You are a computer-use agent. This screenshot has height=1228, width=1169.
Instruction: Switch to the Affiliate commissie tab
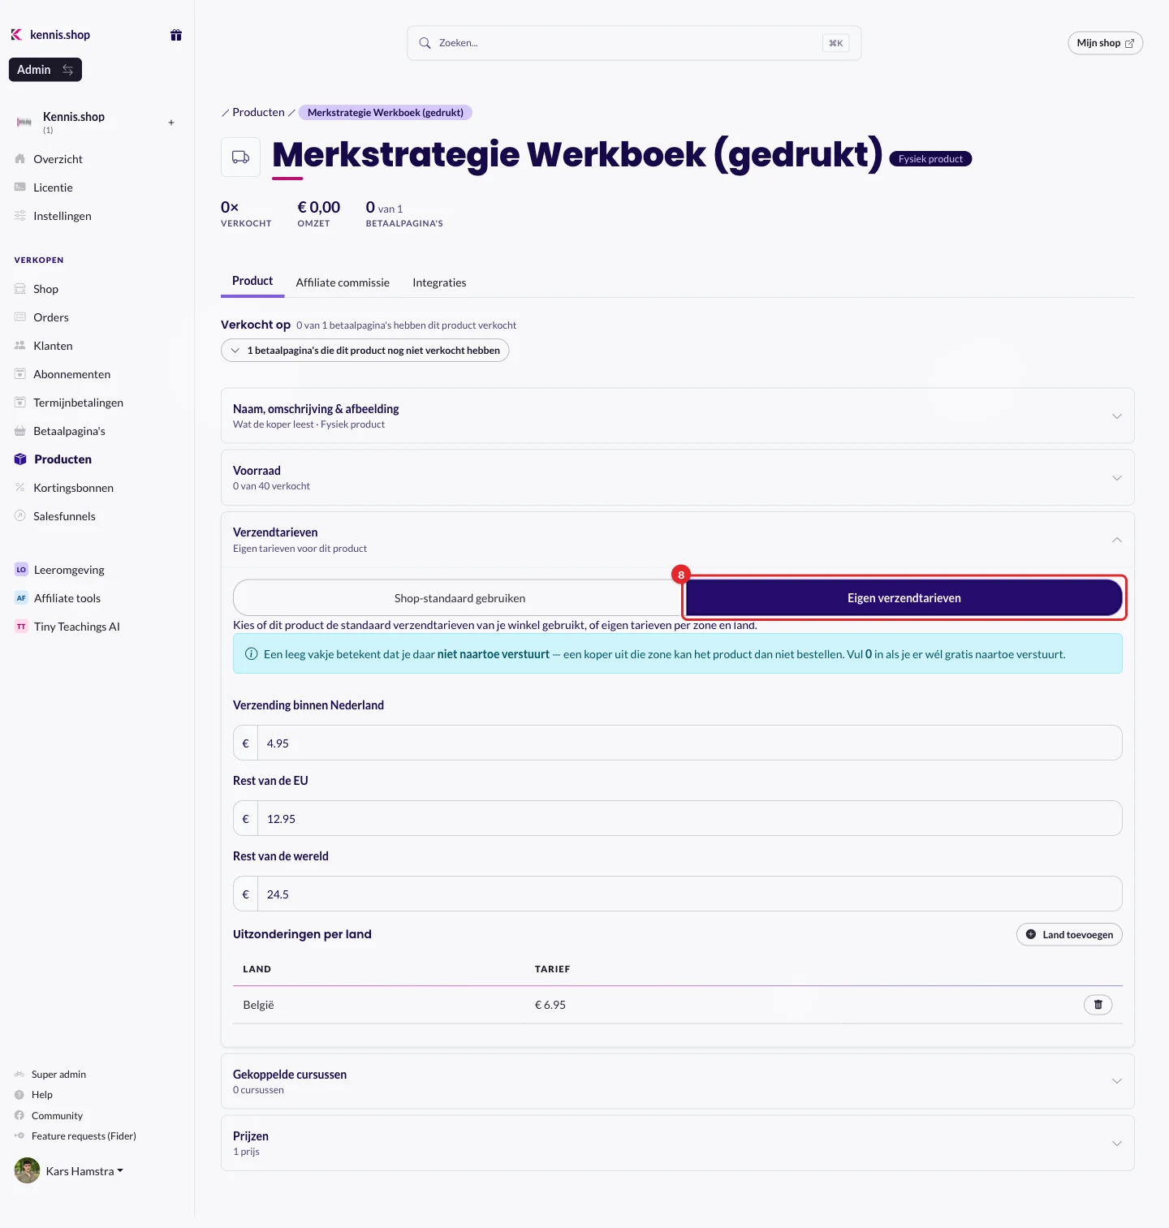pyautogui.click(x=343, y=282)
